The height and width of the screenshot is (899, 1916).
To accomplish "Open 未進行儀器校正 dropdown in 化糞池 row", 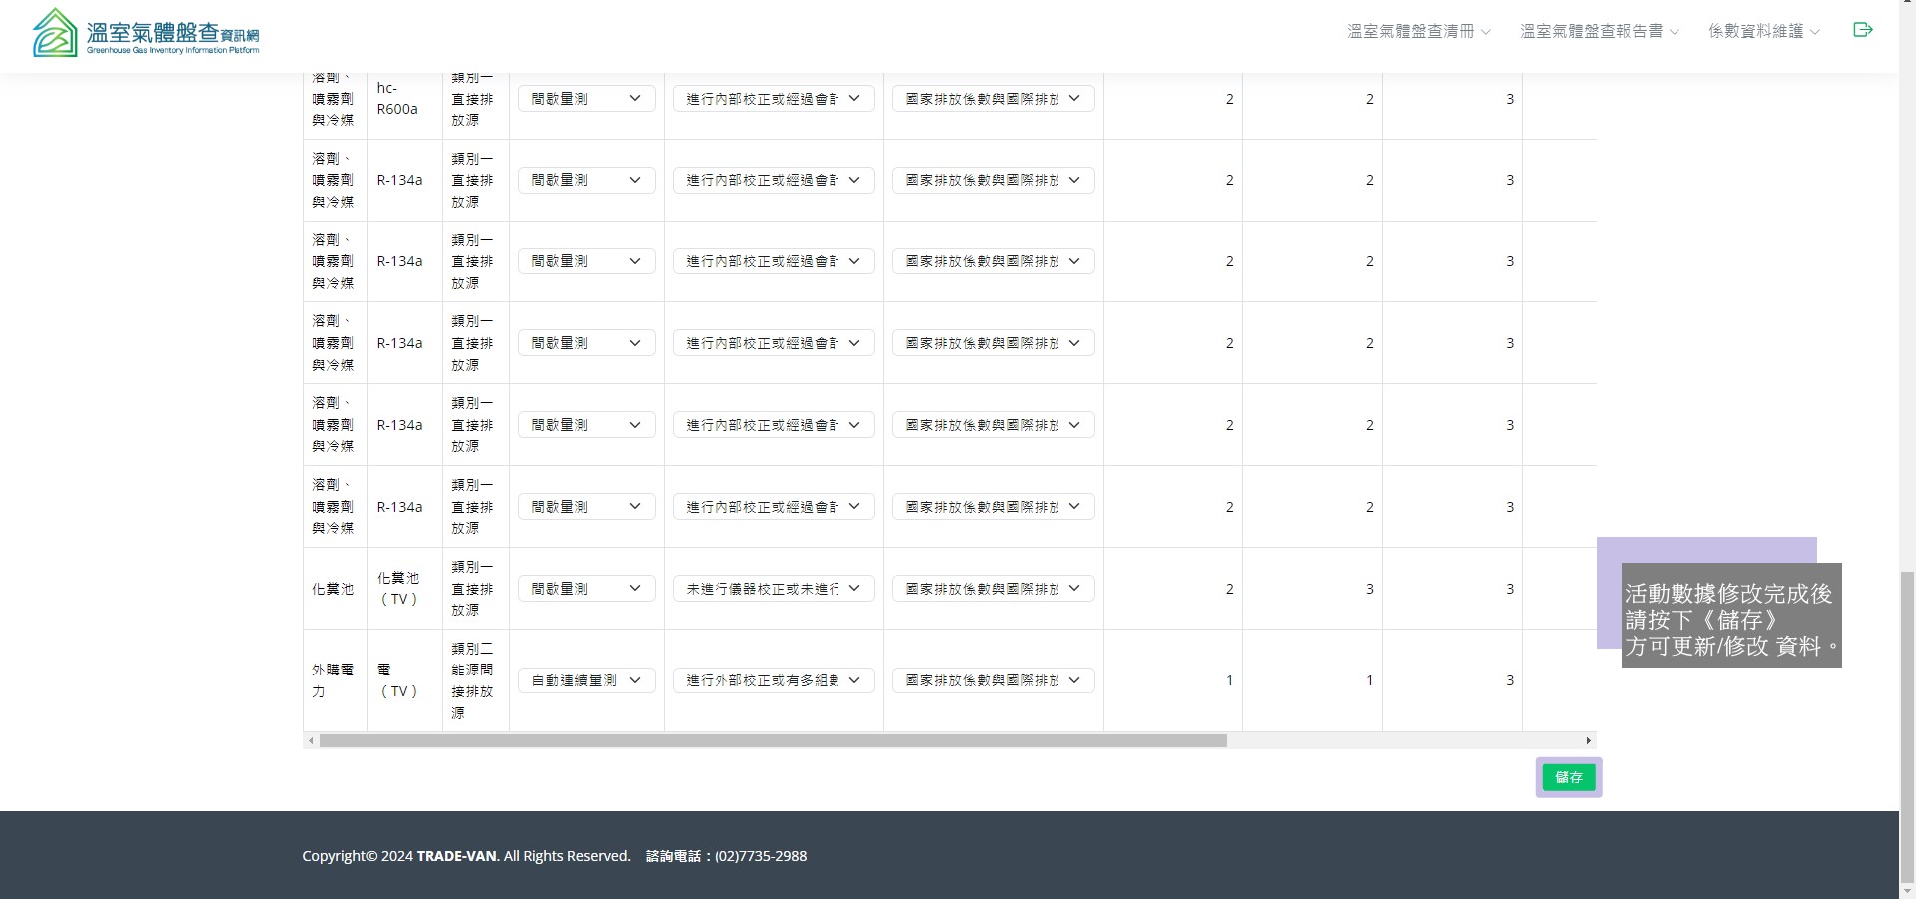I will (x=772, y=589).
